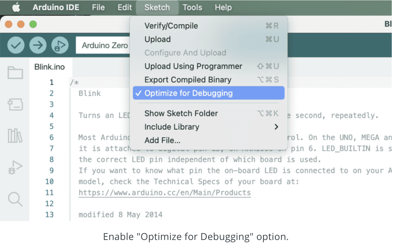Select Verify/Compile from the Sketch menu
The width and height of the screenshot is (393, 246).
tap(171, 26)
